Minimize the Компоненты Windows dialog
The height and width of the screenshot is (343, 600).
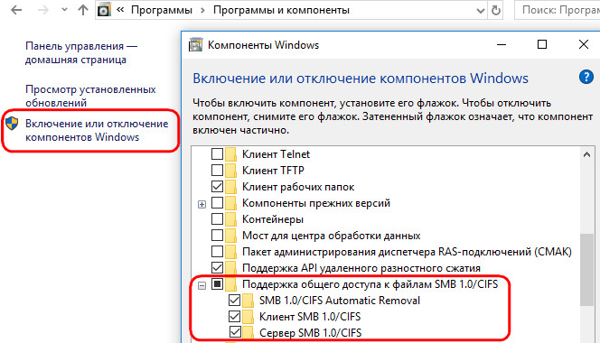[x=502, y=45]
